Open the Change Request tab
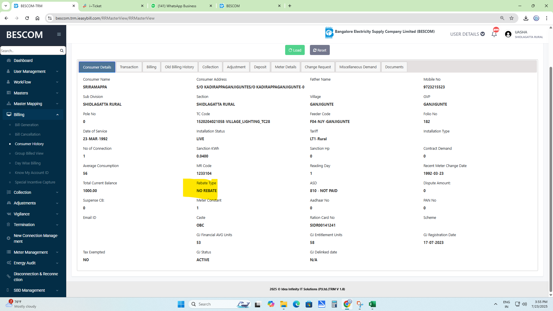The image size is (553, 311). click(318, 67)
